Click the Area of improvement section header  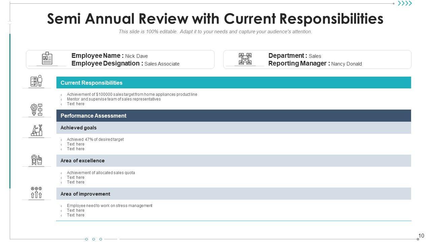[x=234, y=194]
